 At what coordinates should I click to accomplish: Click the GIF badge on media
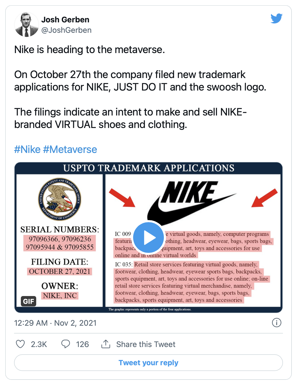click(28, 301)
